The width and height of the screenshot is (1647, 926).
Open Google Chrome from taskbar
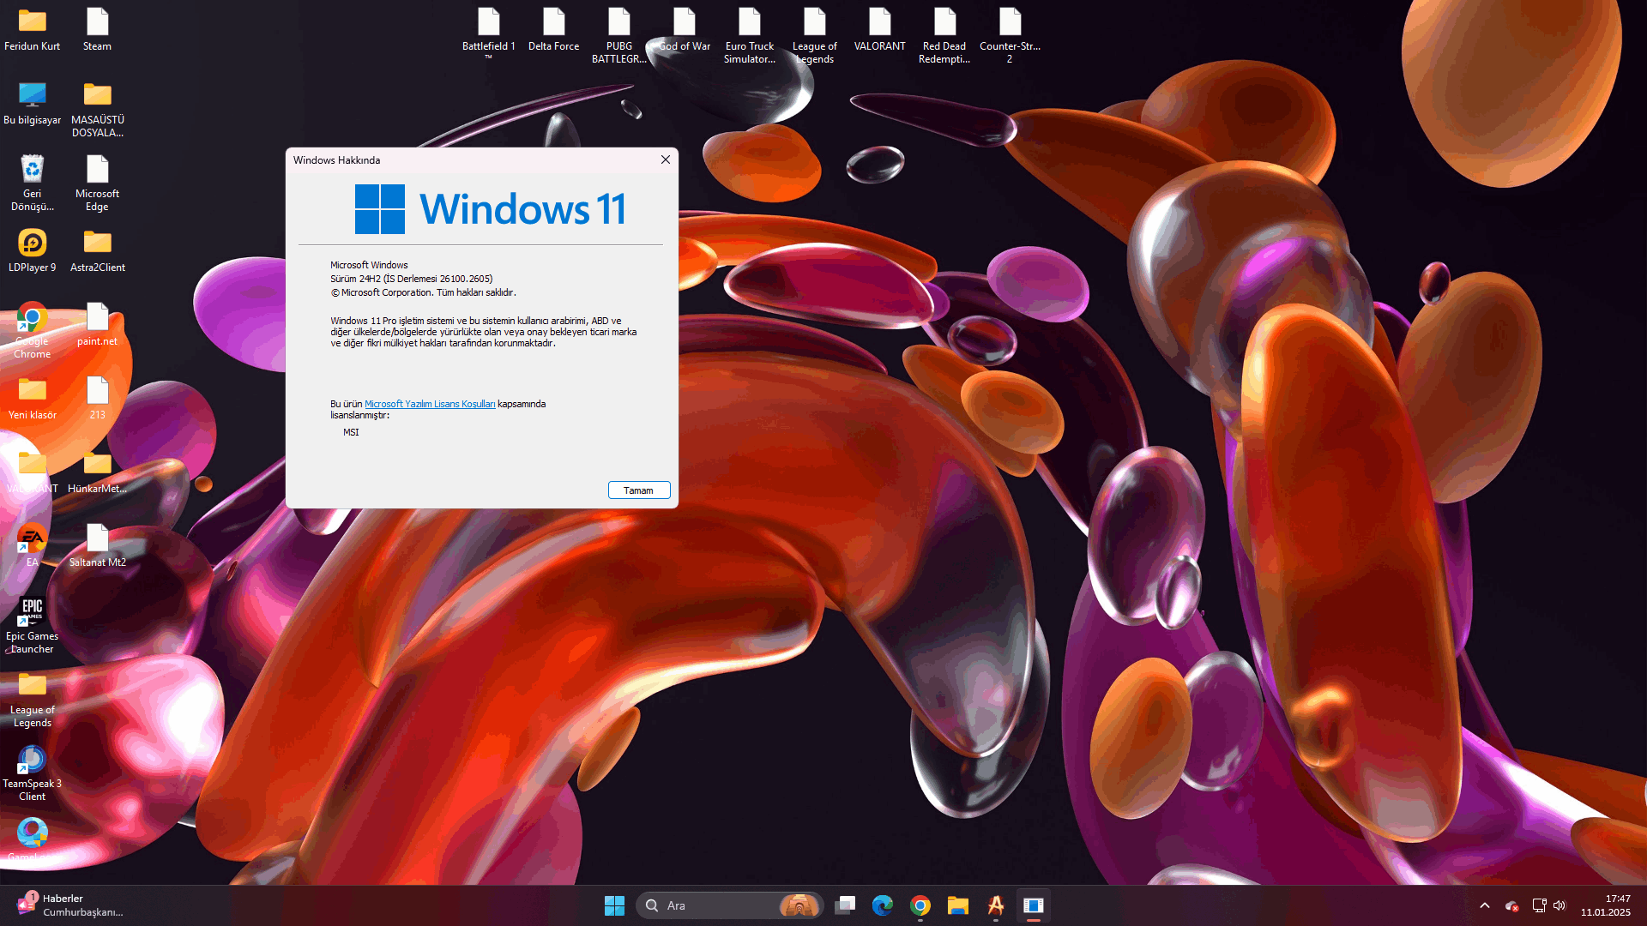coord(920,905)
